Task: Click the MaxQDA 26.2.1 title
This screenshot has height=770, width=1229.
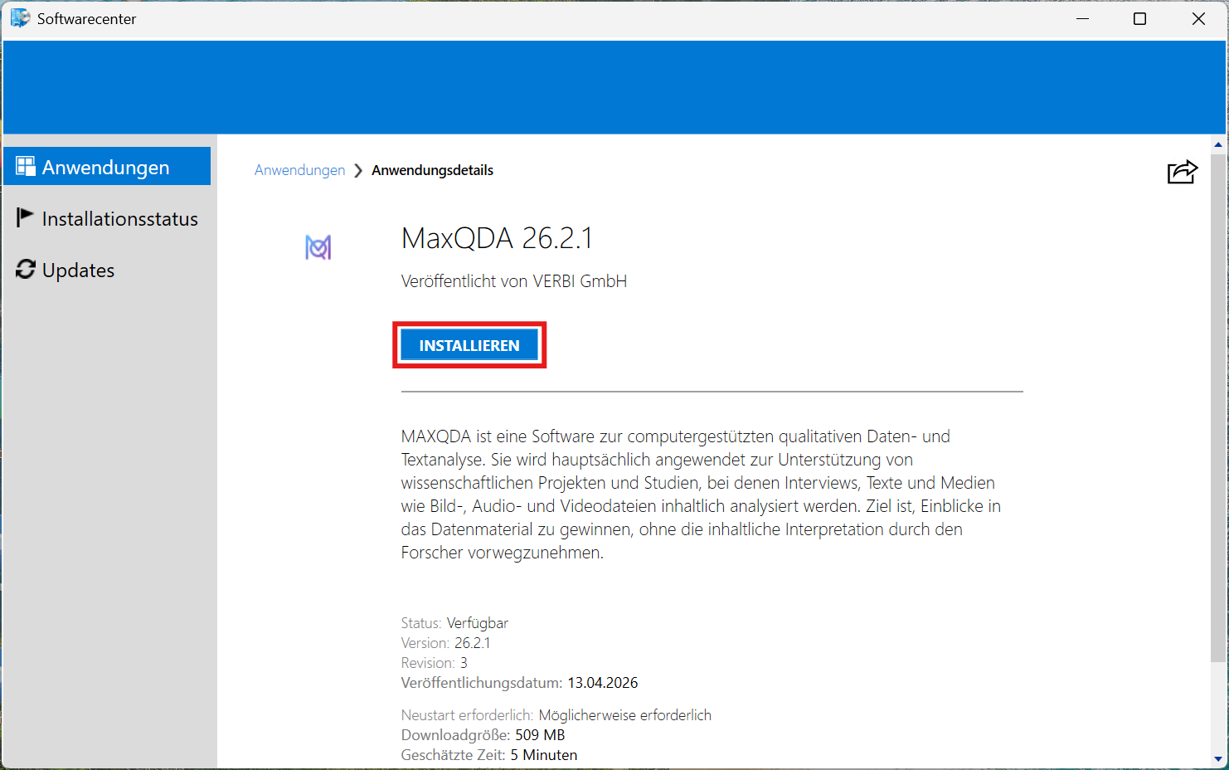Action: point(498,238)
